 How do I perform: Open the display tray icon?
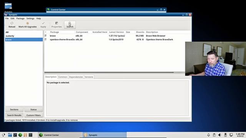[x=231, y=135]
